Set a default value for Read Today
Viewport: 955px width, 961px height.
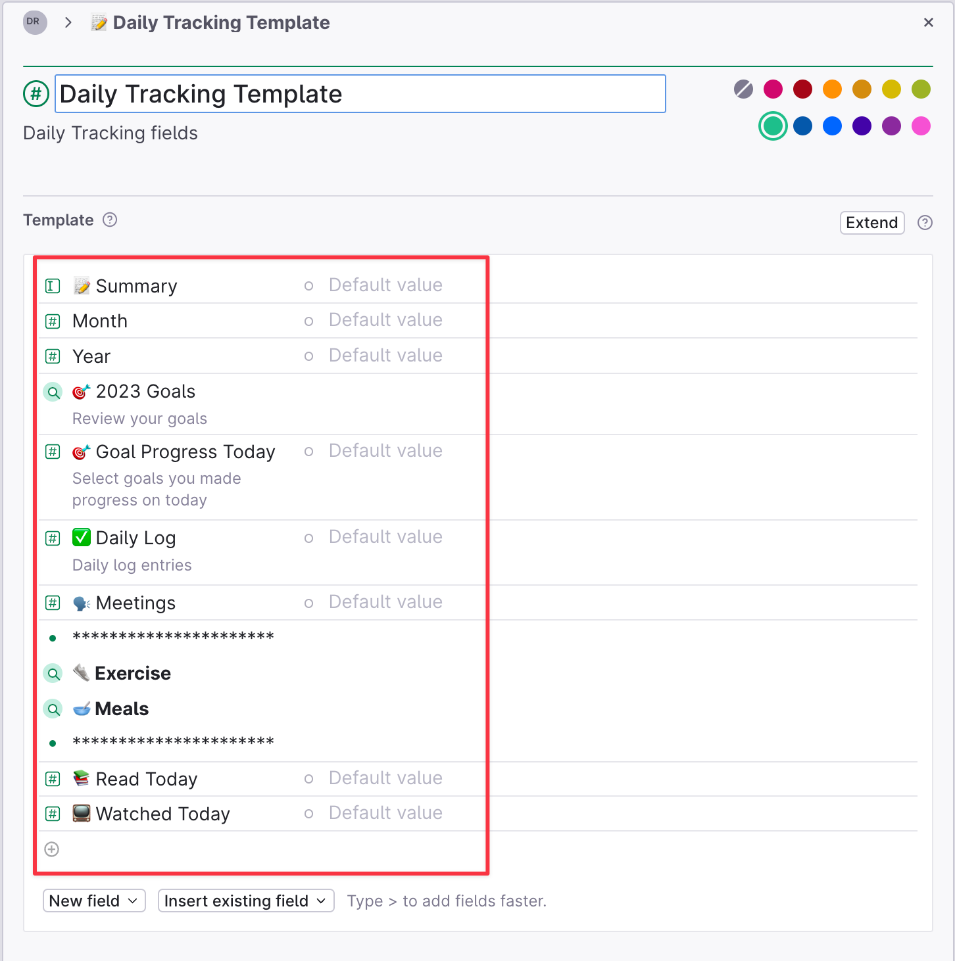[385, 778]
